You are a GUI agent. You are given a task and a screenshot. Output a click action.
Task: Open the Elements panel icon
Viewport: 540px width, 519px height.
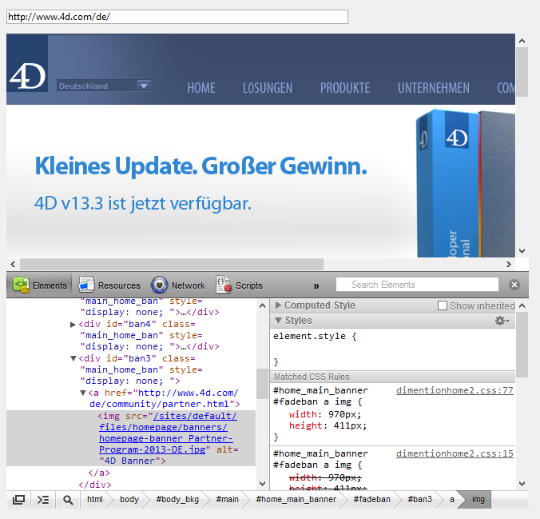pyautogui.click(x=22, y=285)
